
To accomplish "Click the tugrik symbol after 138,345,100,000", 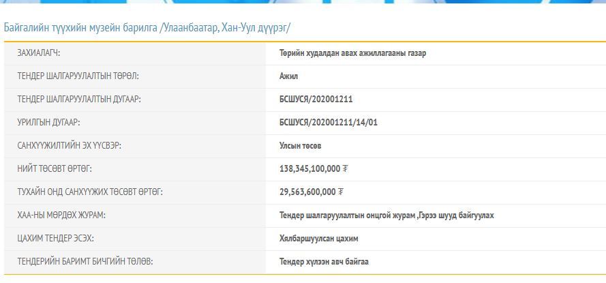I will pyautogui.click(x=345, y=169).
